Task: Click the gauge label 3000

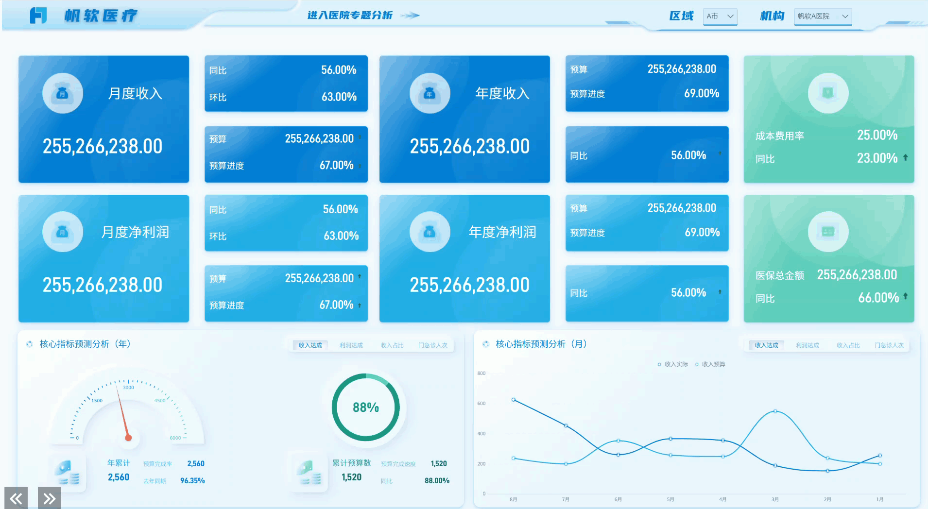Action: pyautogui.click(x=128, y=388)
